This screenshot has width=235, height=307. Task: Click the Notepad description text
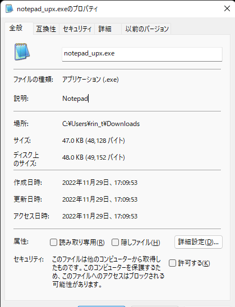(75, 99)
